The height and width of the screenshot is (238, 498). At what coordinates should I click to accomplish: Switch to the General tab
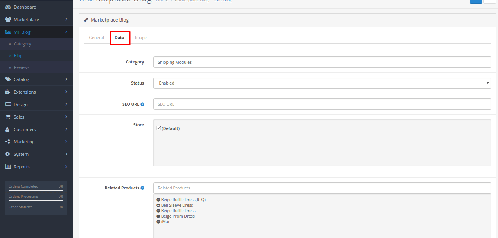coord(97,38)
